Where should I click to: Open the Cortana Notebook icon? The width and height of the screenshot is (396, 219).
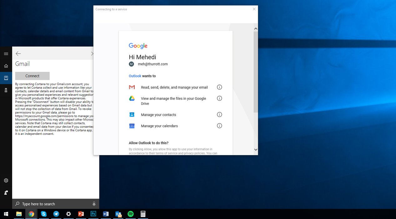(x=6, y=78)
